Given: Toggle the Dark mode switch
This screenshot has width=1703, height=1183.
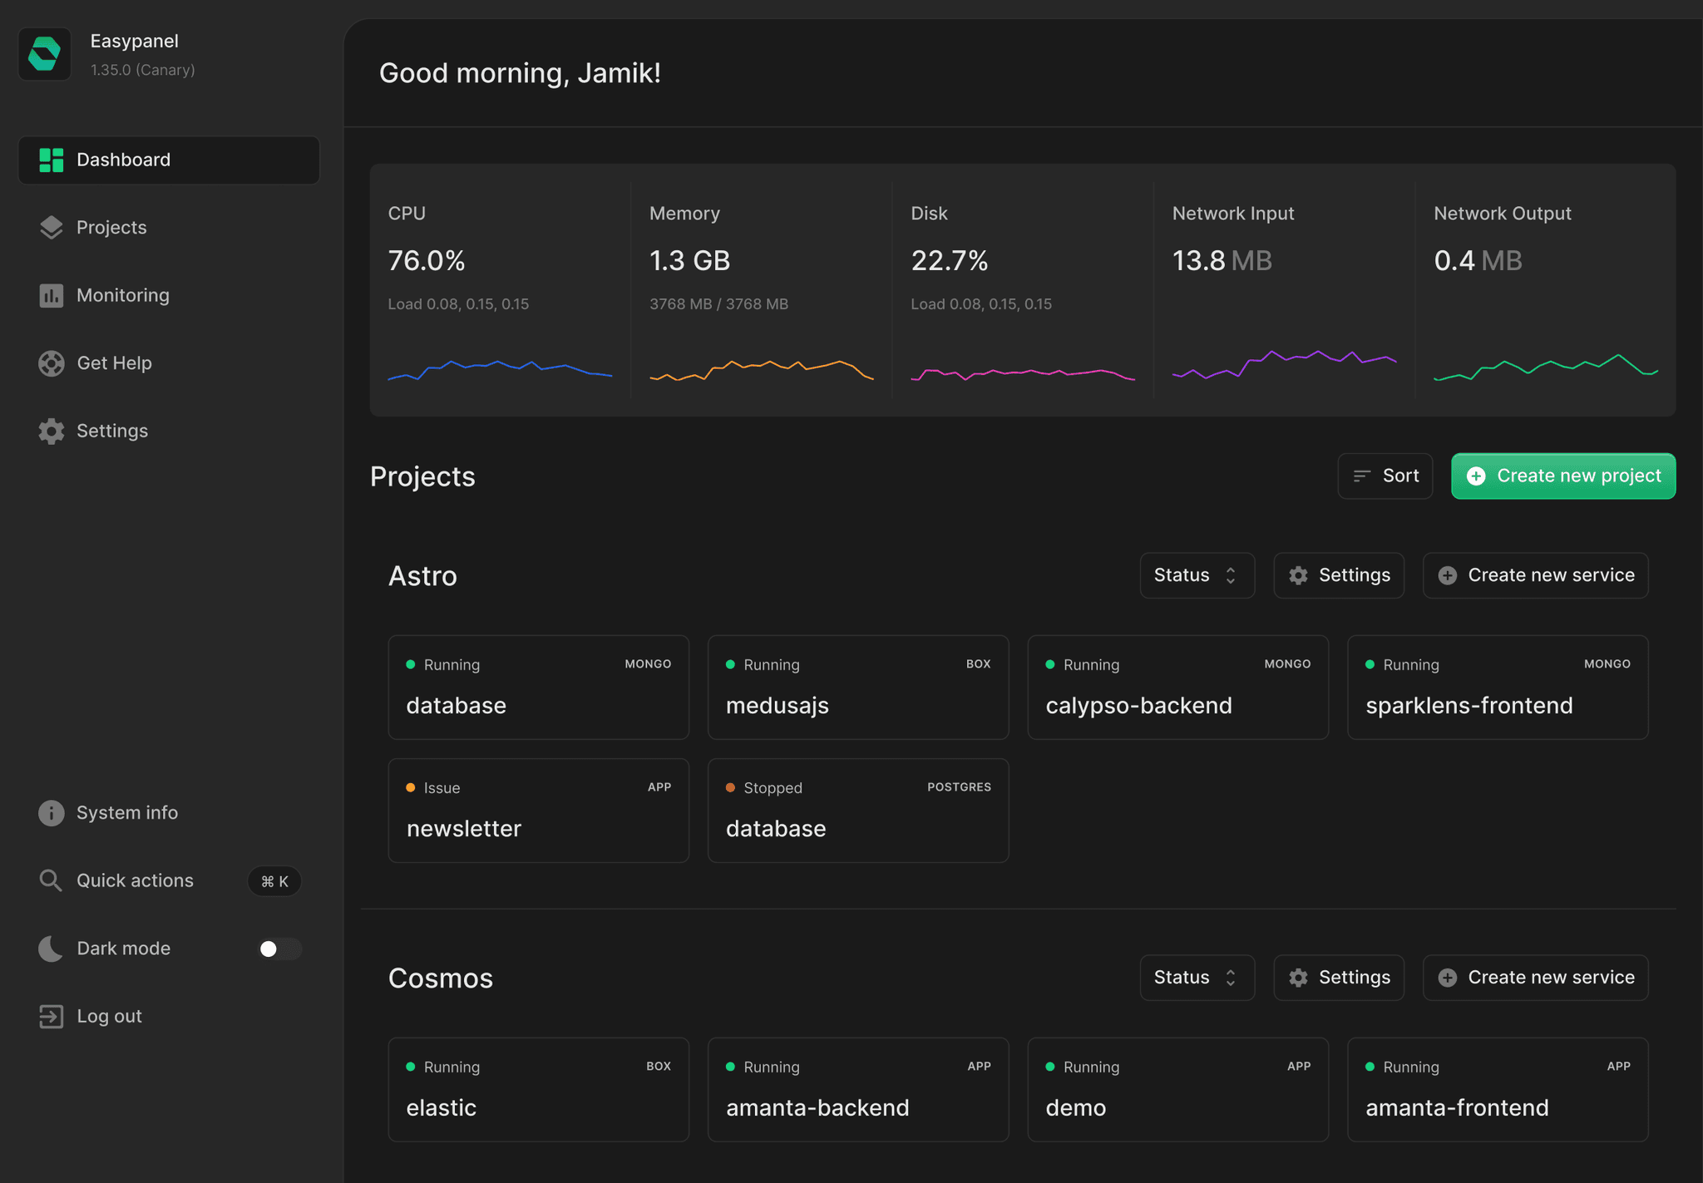Looking at the screenshot, I should 279,949.
